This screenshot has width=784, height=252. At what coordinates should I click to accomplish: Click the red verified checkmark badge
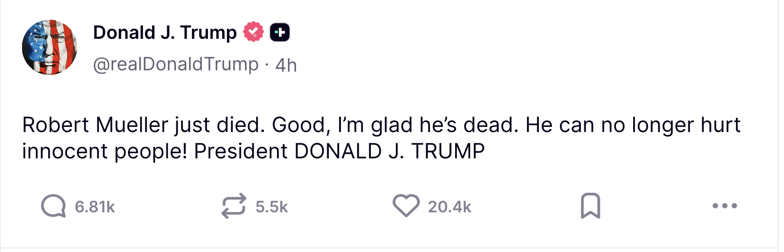(x=253, y=32)
